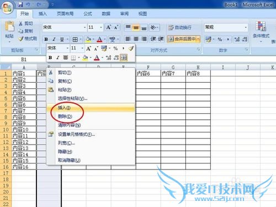Pick mini toolbar font color A
This screenshot has height=207, width=276.
(x=97, y=57)
